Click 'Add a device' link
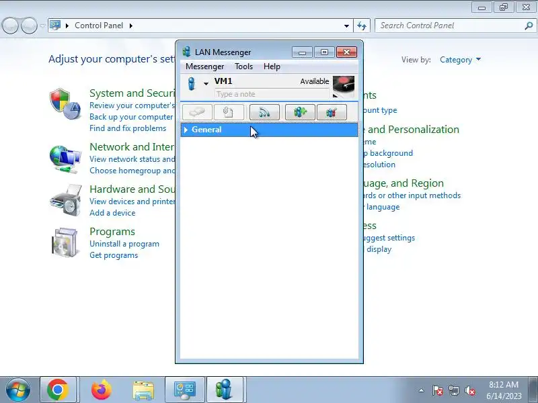This screenshot has height=403, width=538. click(112, 213)
